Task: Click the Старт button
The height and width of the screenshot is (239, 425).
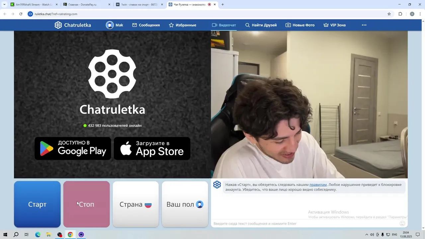Action: [x=37, y=204]
